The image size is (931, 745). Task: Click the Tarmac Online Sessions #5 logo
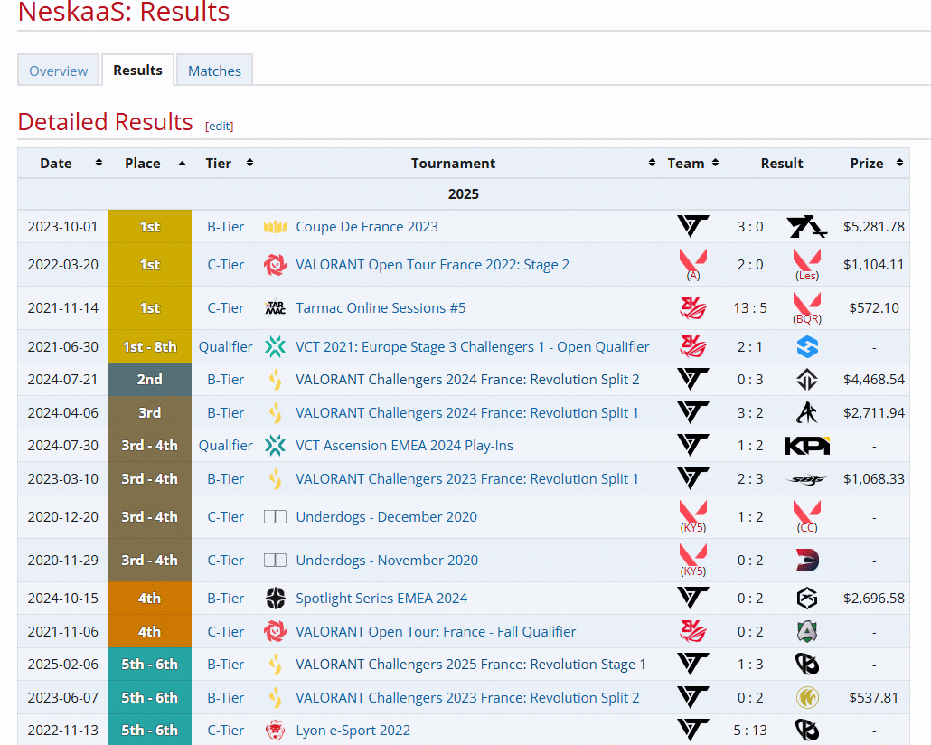pyautogui.click(x=275, y=308)
